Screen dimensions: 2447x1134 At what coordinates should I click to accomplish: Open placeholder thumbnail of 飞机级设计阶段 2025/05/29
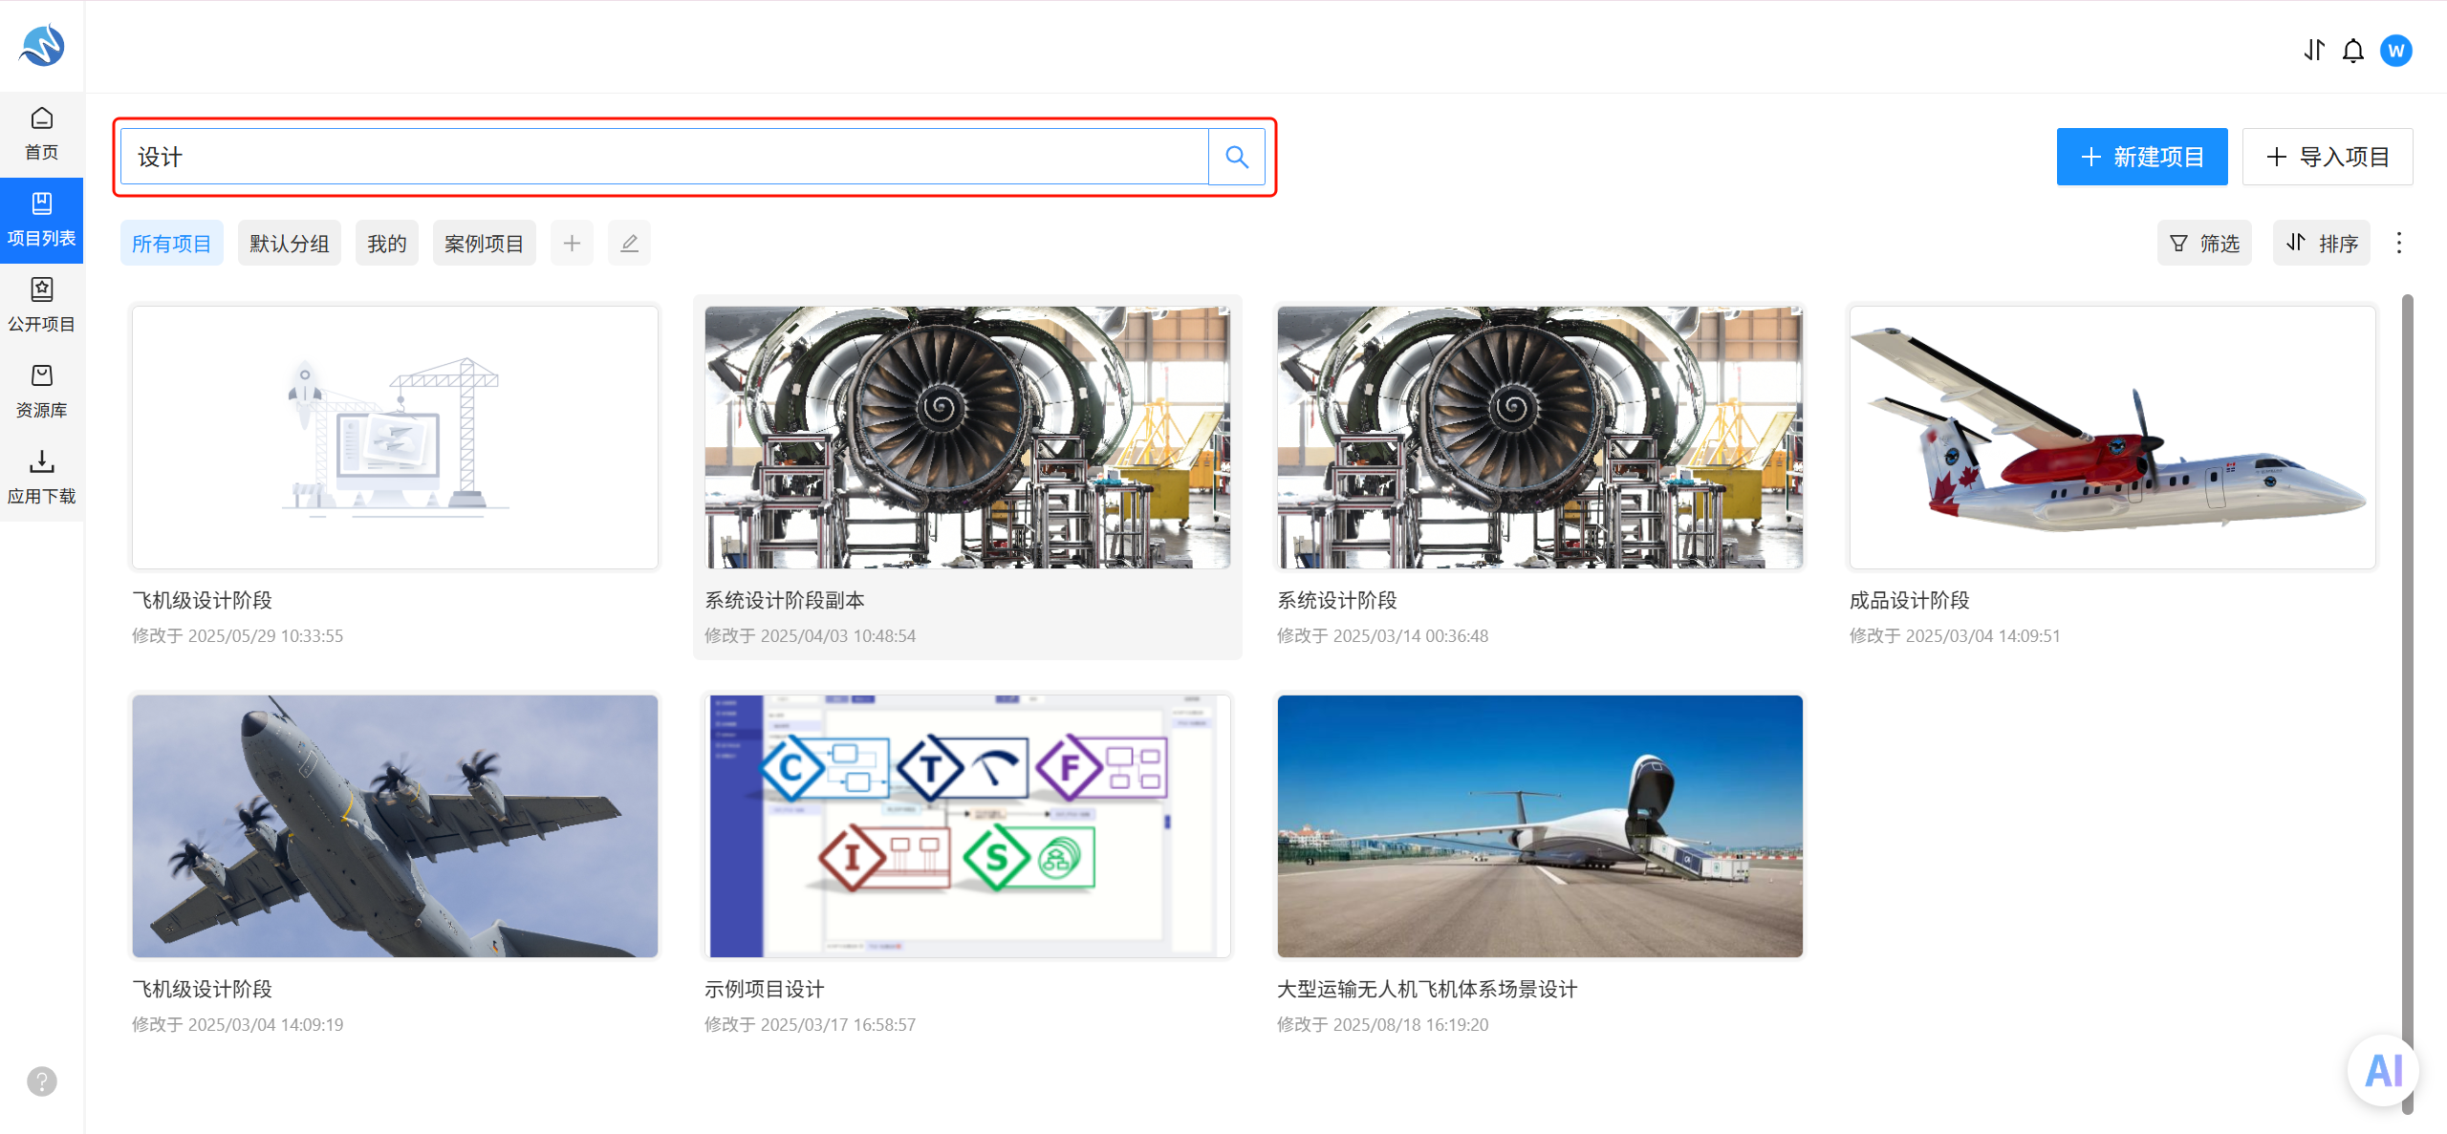click(x=395, y=438)
